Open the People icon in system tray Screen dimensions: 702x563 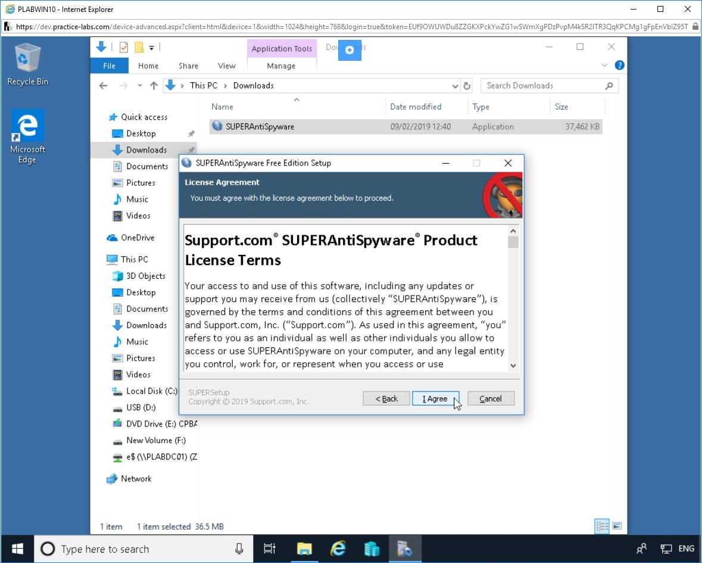point(641,549)
